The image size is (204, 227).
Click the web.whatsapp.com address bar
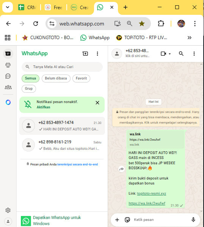point(82,24)
